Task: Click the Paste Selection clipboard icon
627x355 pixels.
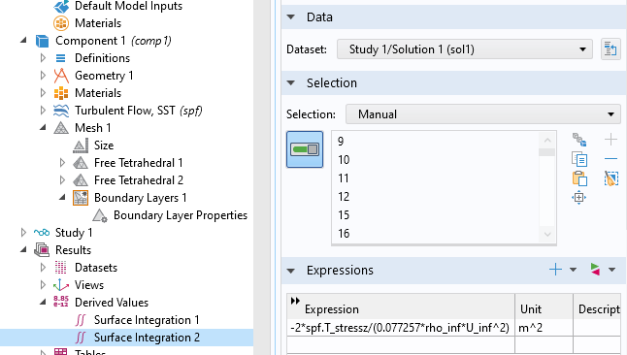Action: 579,178
